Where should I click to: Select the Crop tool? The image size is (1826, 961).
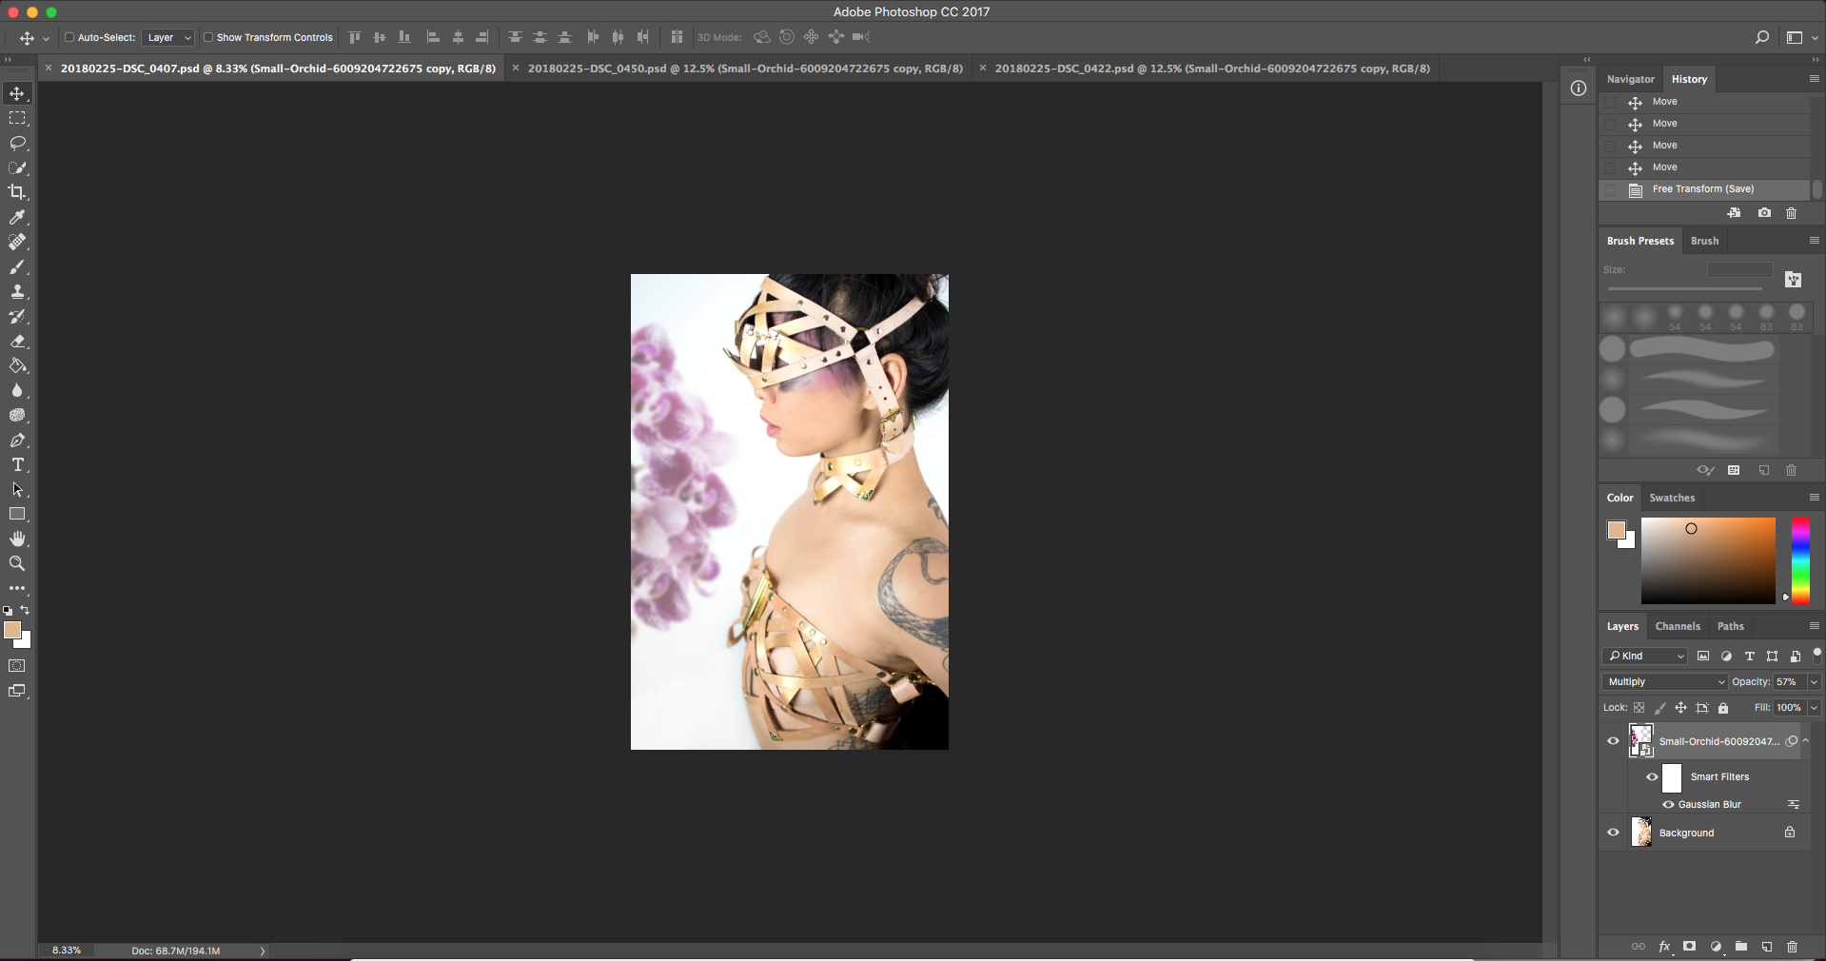point(17,192)
